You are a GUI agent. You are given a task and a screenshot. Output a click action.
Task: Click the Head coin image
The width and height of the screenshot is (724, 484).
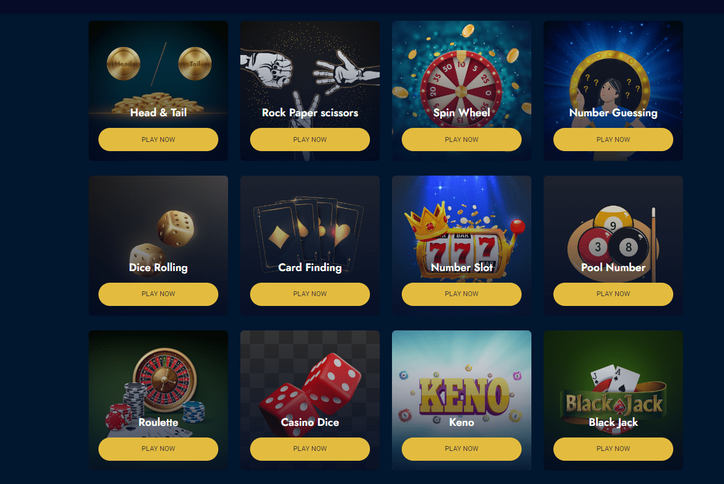124,64
